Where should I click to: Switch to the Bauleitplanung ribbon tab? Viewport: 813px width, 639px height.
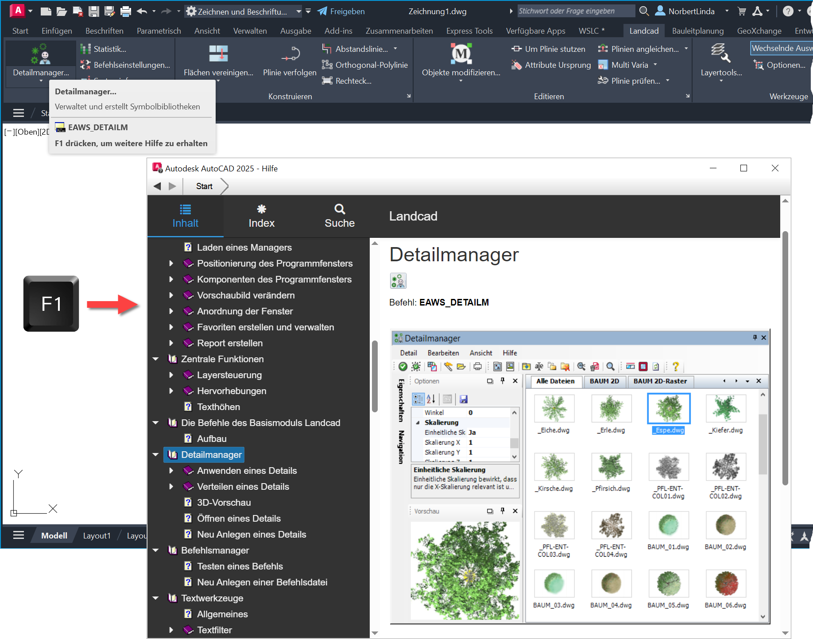697,31
